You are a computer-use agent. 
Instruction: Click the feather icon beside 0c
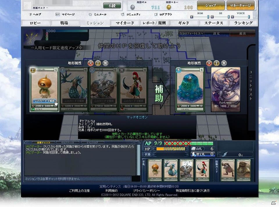click(x=225, y=154)
